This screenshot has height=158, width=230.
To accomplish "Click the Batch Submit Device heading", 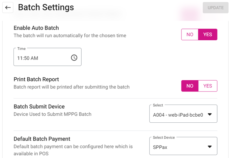I will pos(39,107).
